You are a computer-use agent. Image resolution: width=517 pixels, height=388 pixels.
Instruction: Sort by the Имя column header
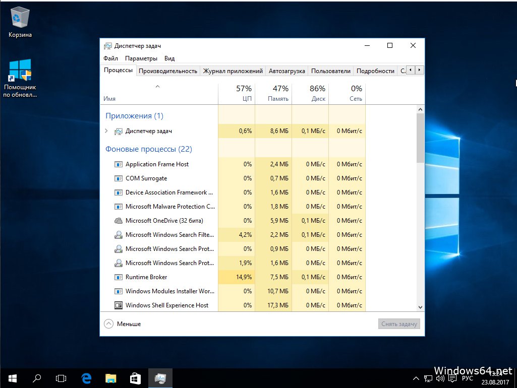pos(159,94)
